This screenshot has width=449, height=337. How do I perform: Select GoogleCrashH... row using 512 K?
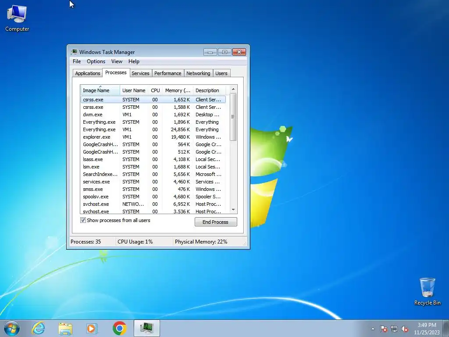153,152
